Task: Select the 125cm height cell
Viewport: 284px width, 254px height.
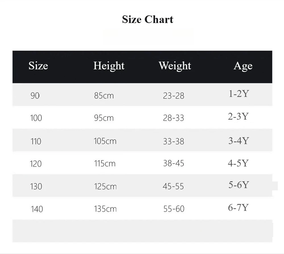Action: (x=105, y=186)
